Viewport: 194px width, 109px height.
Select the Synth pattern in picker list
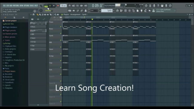coord(38,31)
